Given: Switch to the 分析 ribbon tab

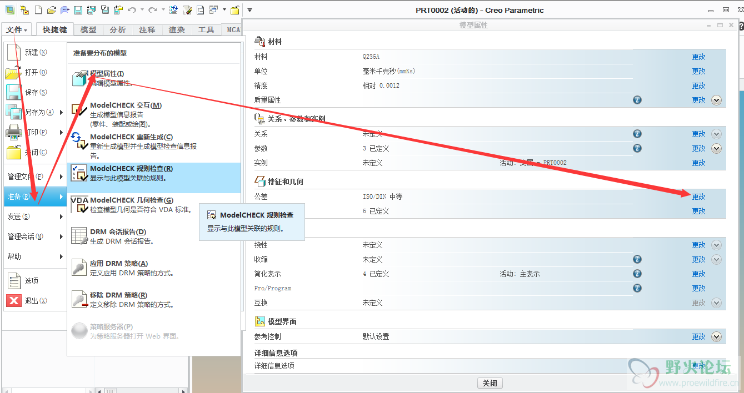Looking at the screenshot, I should (x=118, y=29).
